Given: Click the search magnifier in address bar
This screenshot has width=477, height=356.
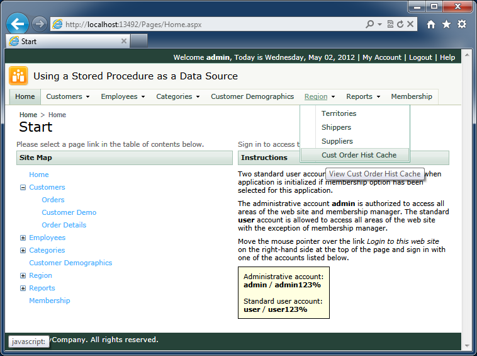Looking at the screenshot, I should [x=370, y=25].
